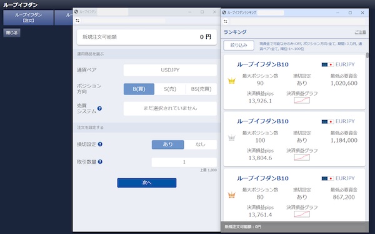The height and width of the screenshot is (234, 375).
Task: Open the ご注意 link in ranking window
Action: (360, 32)
